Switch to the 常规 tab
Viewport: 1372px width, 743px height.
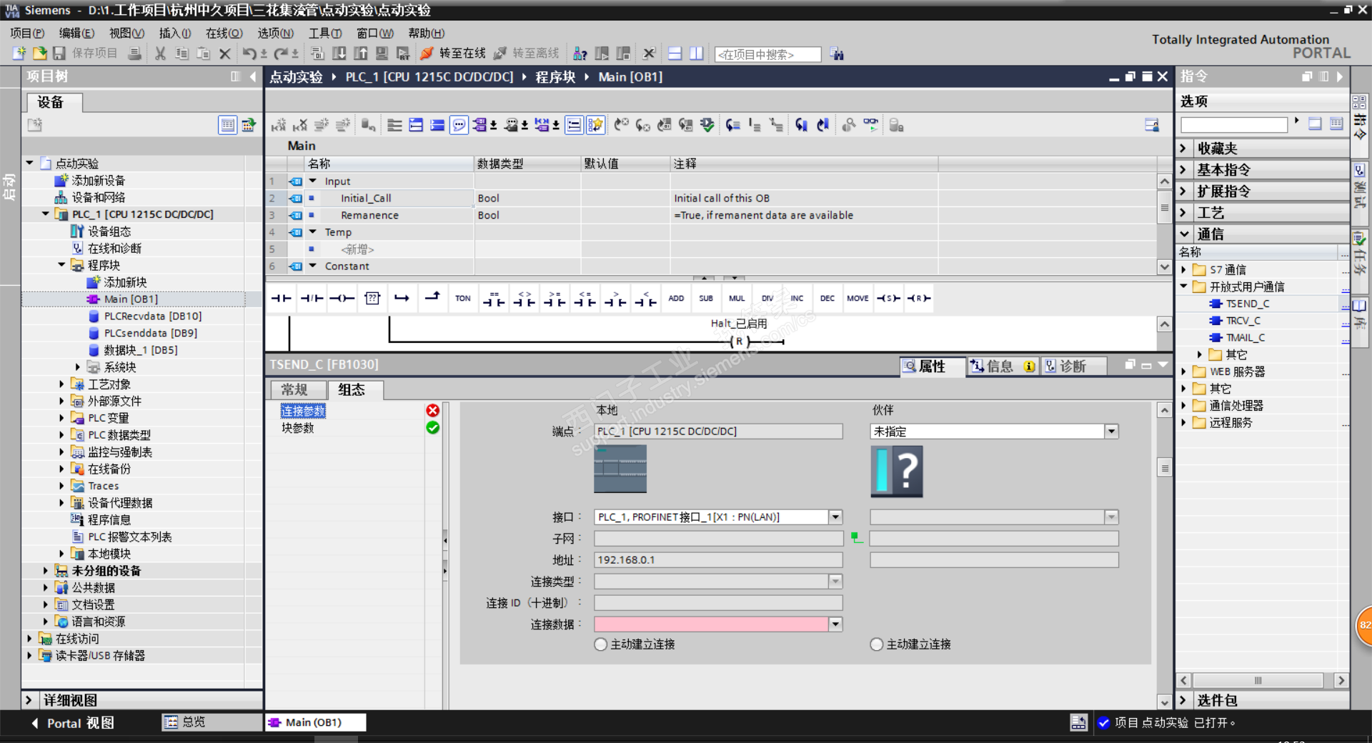click(x=294, y=389)
